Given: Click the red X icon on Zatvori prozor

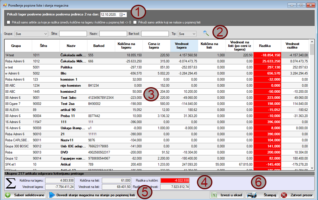Looking at the screenshot, I should [x=284, y=195].
